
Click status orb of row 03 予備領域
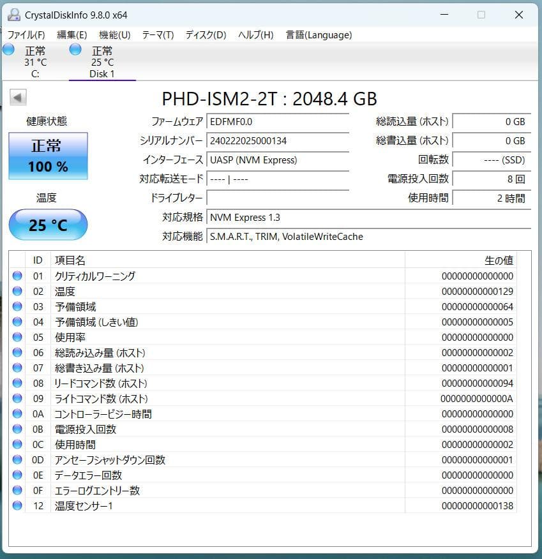tap(17, 306)
